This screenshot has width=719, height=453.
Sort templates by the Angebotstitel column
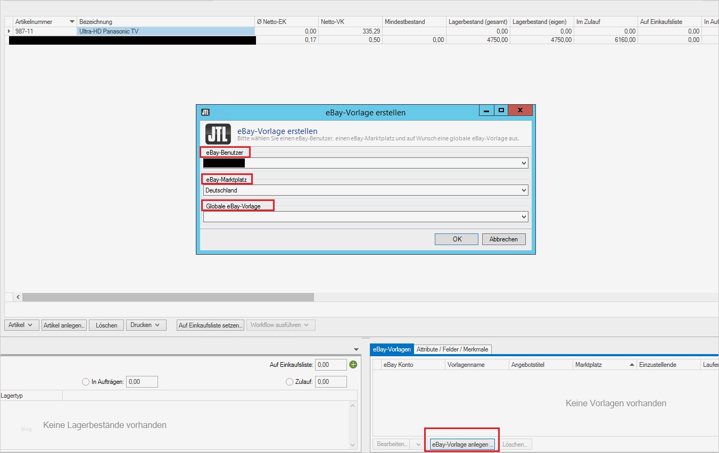point(541,365)
